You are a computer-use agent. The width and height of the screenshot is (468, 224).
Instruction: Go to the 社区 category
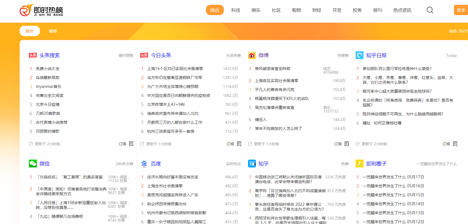coord(276,10)
